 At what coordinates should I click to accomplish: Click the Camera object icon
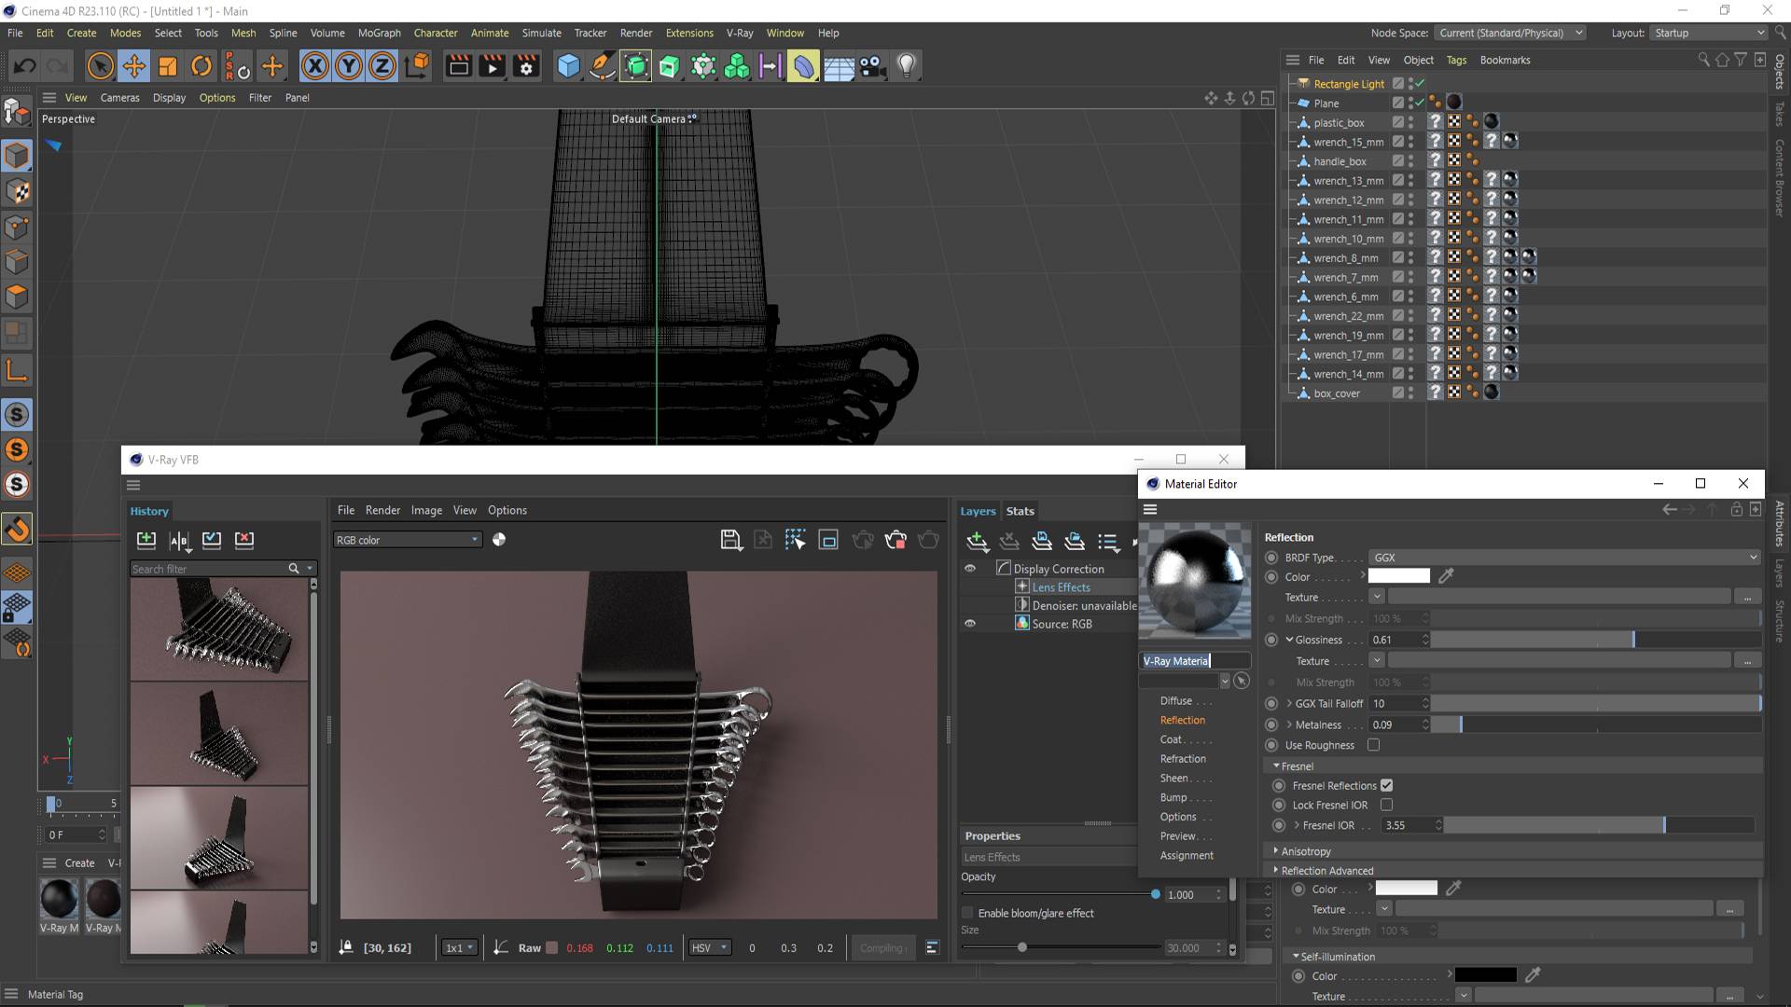click(872, 66)
